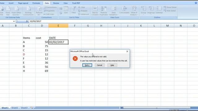The width and height of the screenshot is (198, 111).
Task: Switch to Formulas tab
Action: [36, 3]
